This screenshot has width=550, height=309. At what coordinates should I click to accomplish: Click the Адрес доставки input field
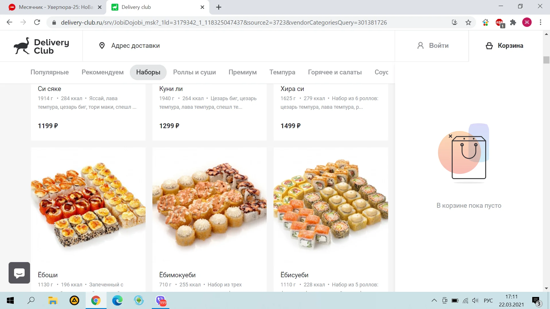click(x=135, y=45)
